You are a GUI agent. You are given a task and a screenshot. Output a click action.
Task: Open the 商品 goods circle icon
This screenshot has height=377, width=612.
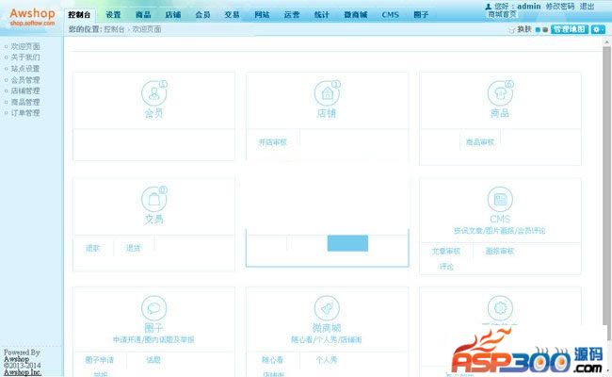click(500, 93)
